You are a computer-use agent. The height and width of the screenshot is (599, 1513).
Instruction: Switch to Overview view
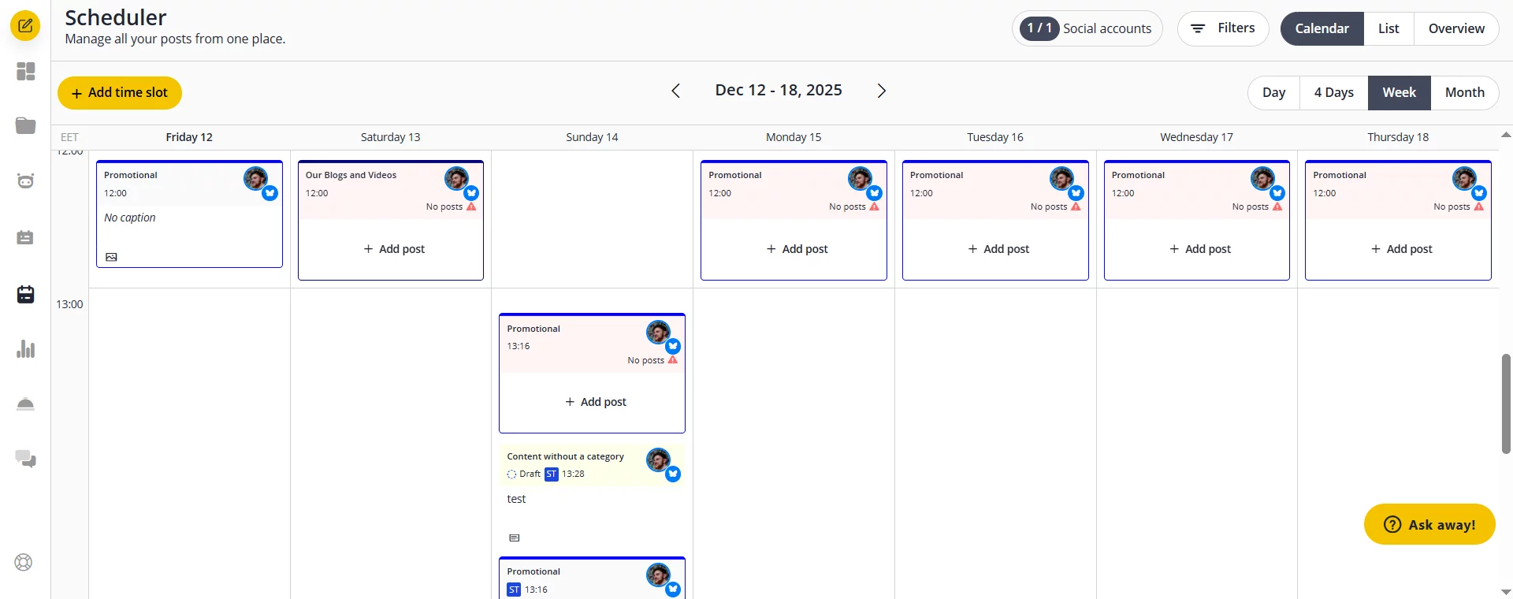[1456, 28]
